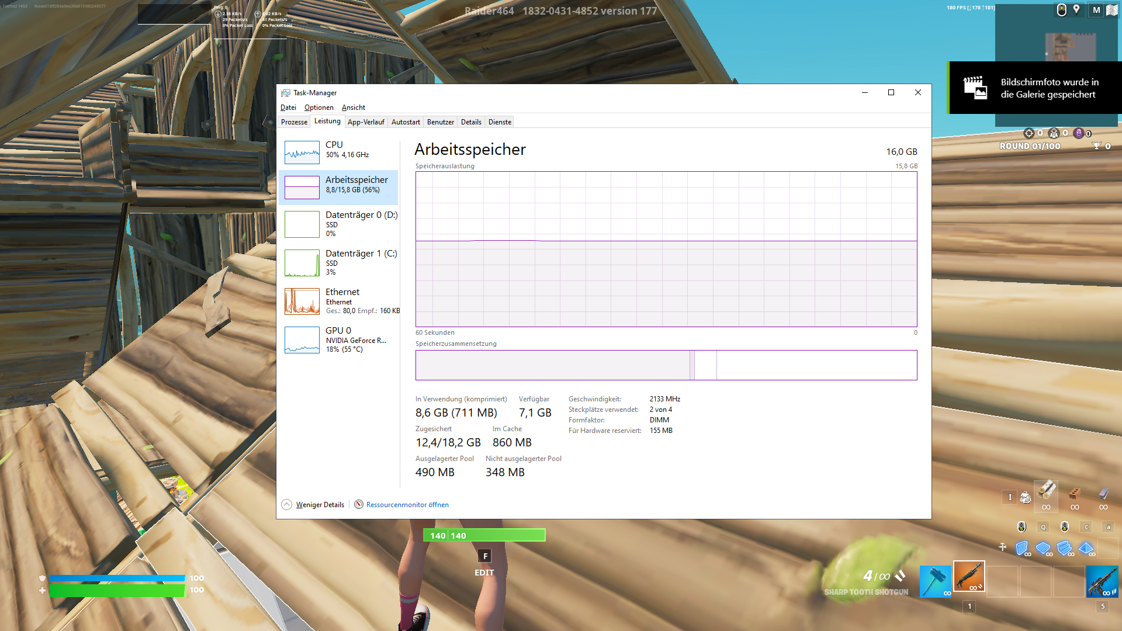The height and width of the screenshot is (631, 1122).
Task: Select the Sharp Tooth Shotgun inventory slot
Action: click(969, 577)
